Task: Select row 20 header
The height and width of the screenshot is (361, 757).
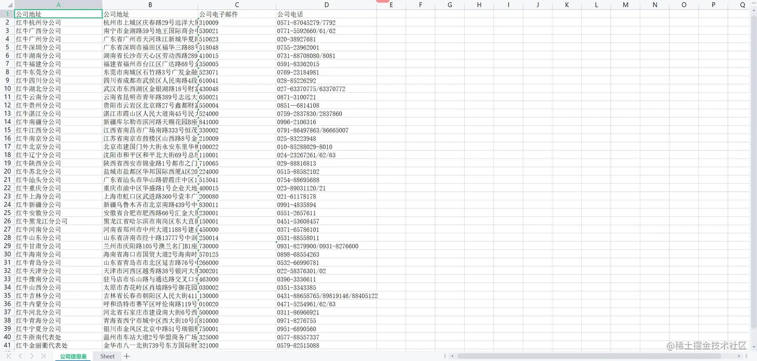Action: 7,171
